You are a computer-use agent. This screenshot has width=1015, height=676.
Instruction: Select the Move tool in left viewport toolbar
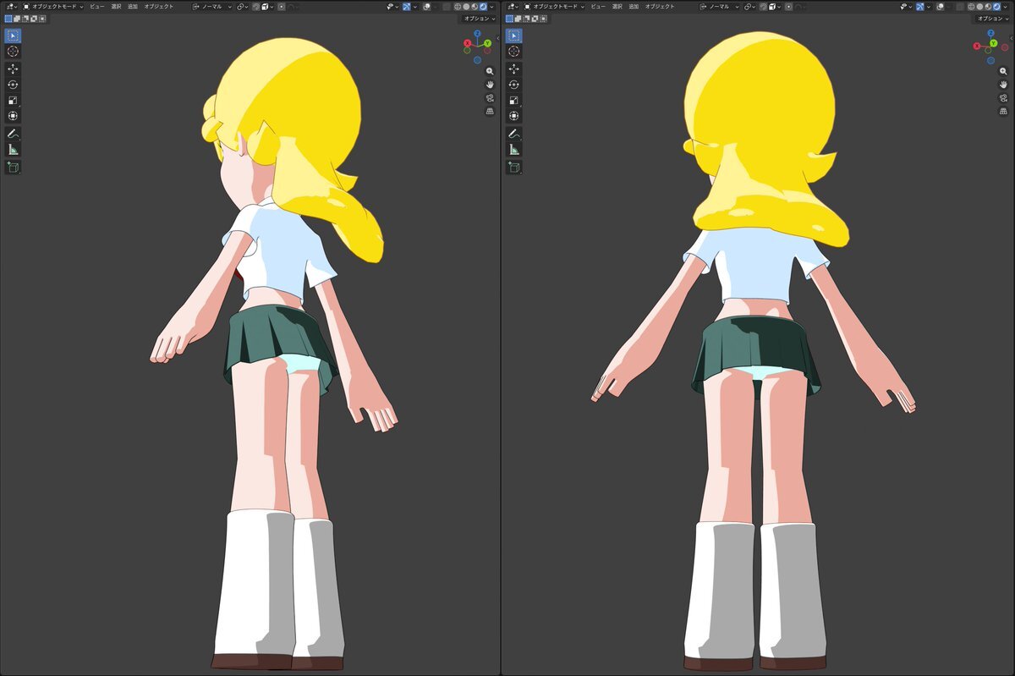(13, 69)
